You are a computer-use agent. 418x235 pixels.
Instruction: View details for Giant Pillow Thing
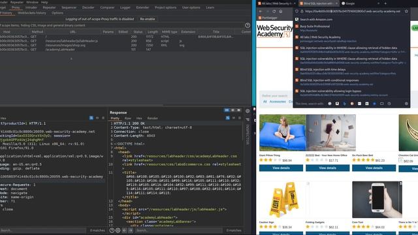(x=281, y=168)
